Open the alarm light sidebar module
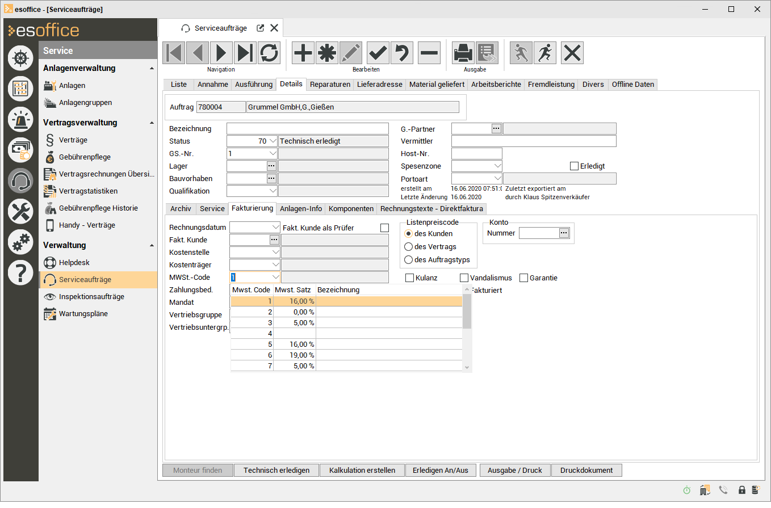The height and width of the screenshot is (508, 771). point(20,119)
